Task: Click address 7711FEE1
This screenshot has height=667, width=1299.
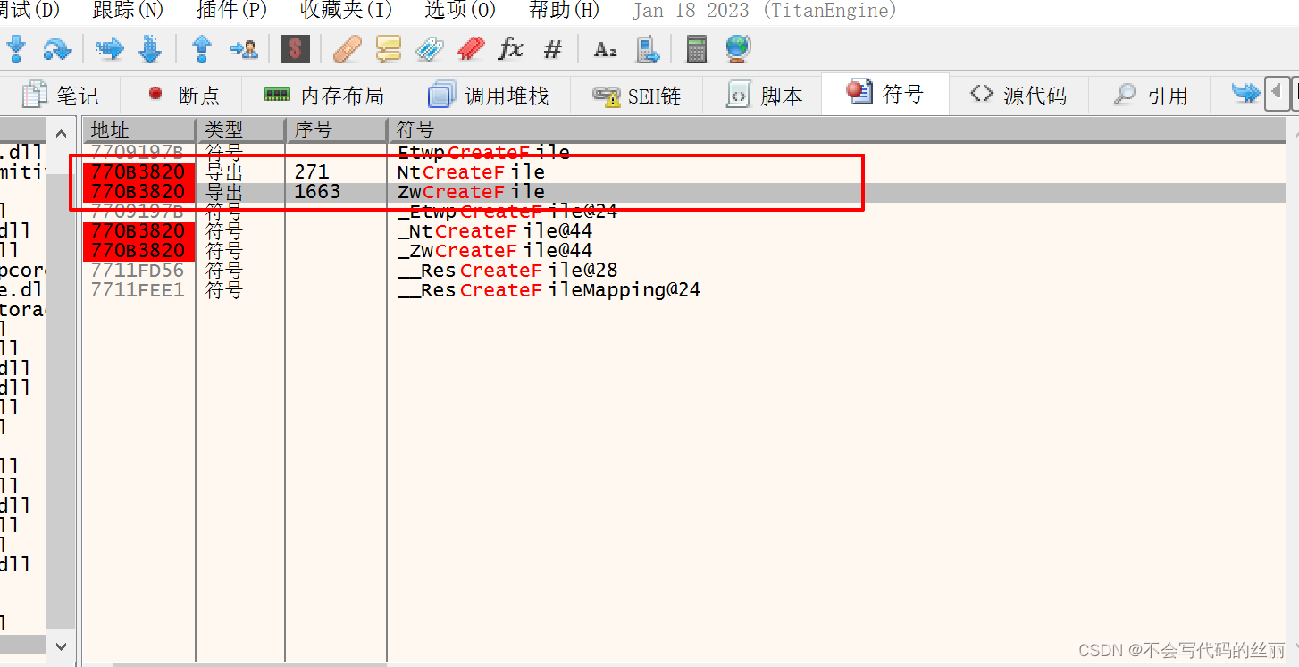Action: 138,289
